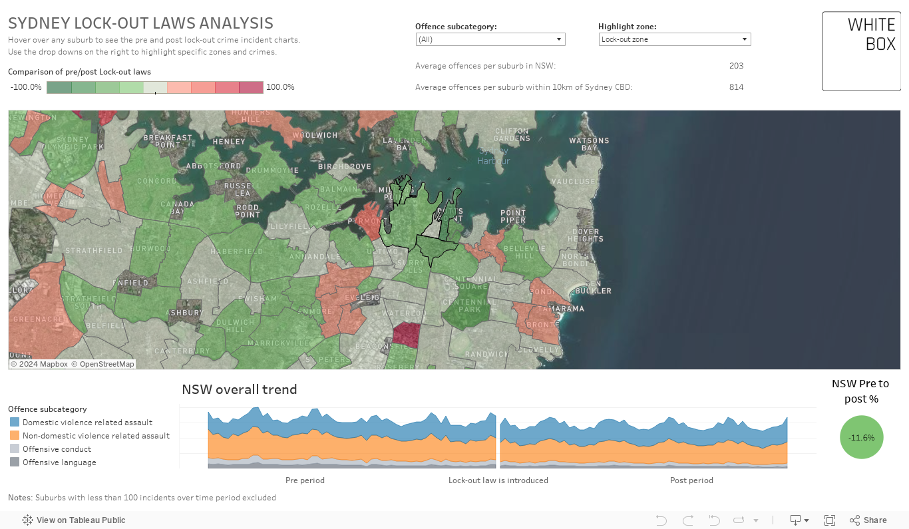This screenshot has height=529, width=909.
Task: Click the Randwick suburb label
Action: (x=488, y=355)
